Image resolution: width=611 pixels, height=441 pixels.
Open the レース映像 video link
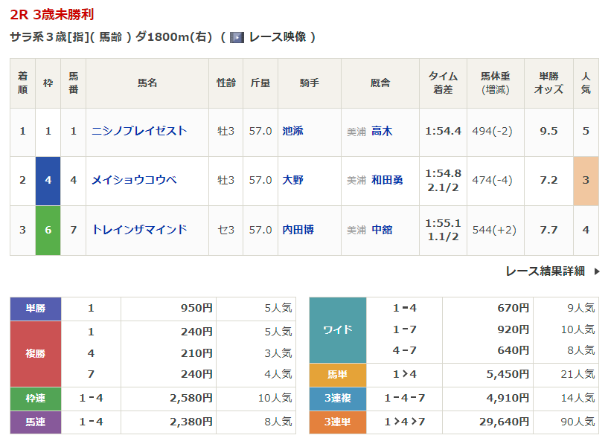click(277, 37)
